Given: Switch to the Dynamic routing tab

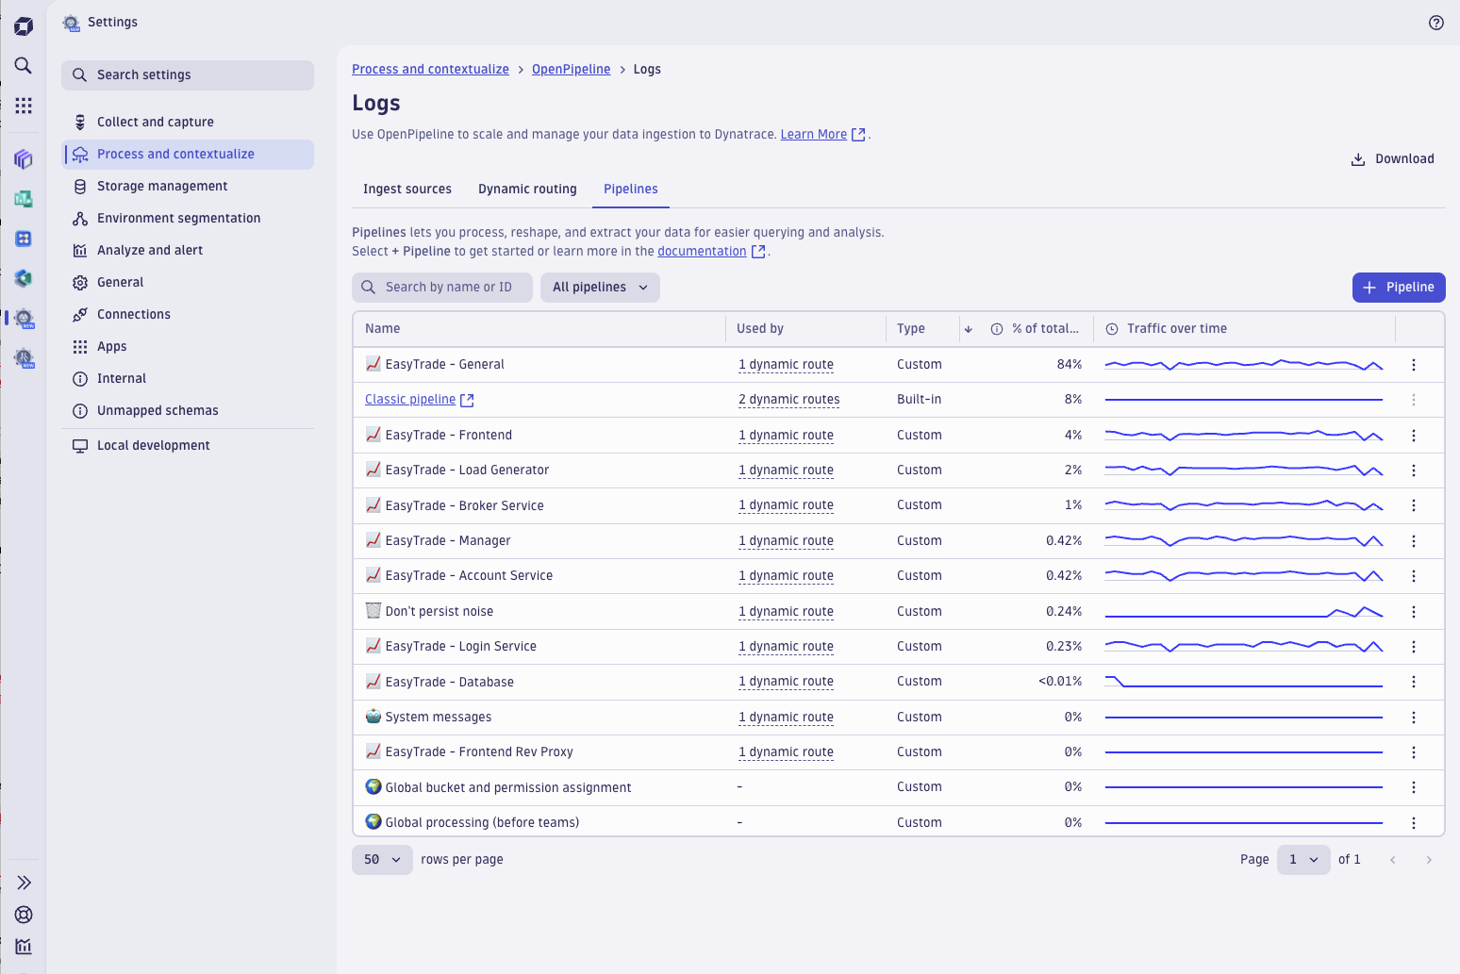Looking at the screenshot, I should [527, 190].
